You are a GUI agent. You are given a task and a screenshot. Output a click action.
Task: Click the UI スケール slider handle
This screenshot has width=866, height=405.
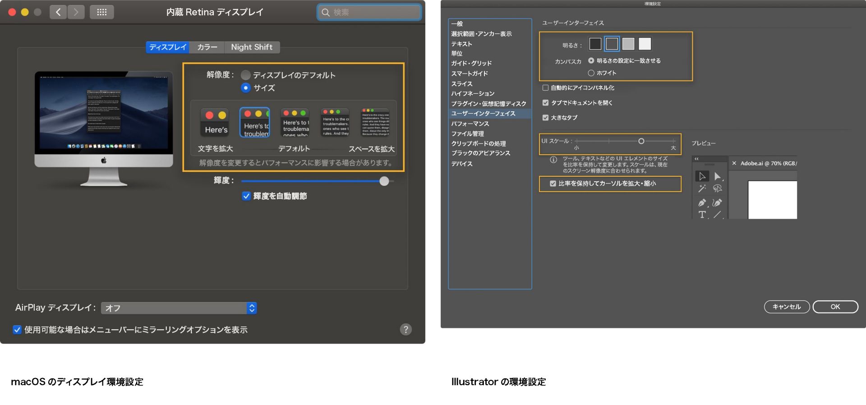coord(641,141)
